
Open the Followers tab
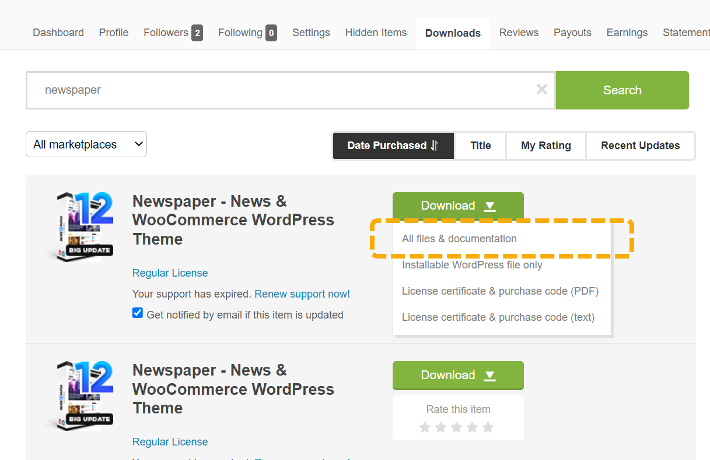[173, 33]
